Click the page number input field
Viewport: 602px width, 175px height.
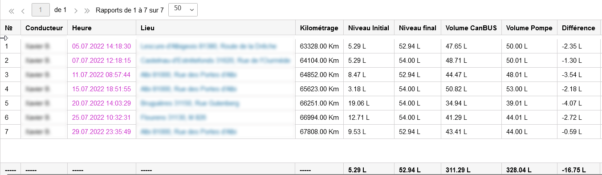[41, 9]
